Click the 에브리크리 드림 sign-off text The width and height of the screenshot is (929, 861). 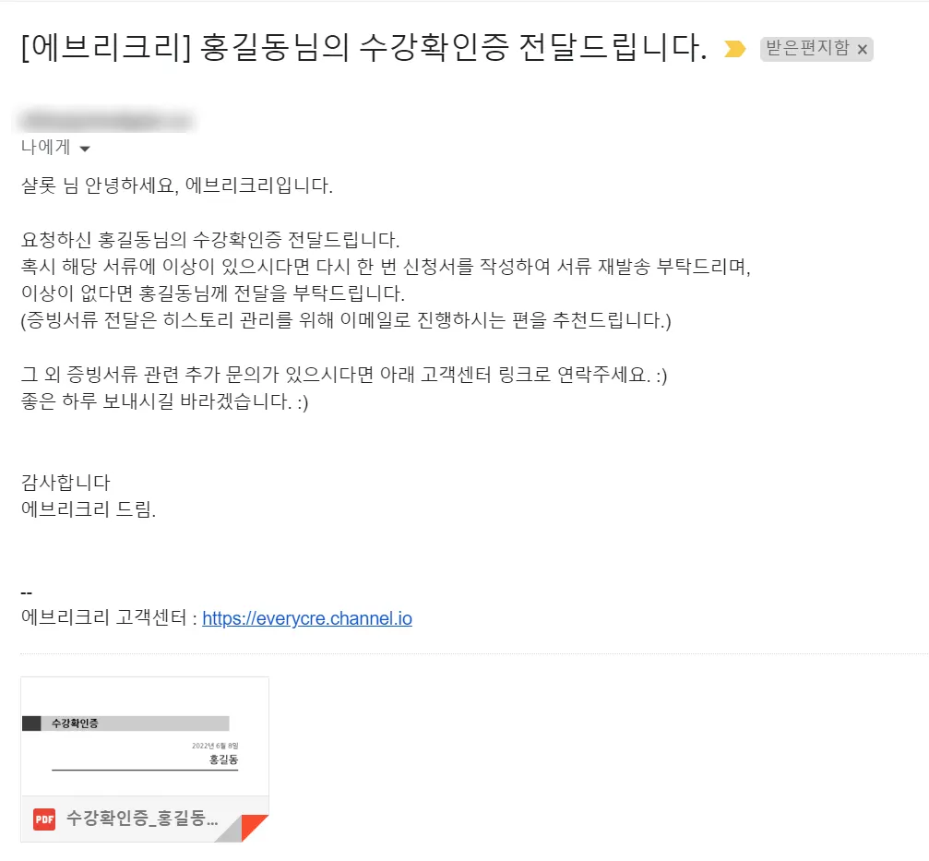click(89, 508)
